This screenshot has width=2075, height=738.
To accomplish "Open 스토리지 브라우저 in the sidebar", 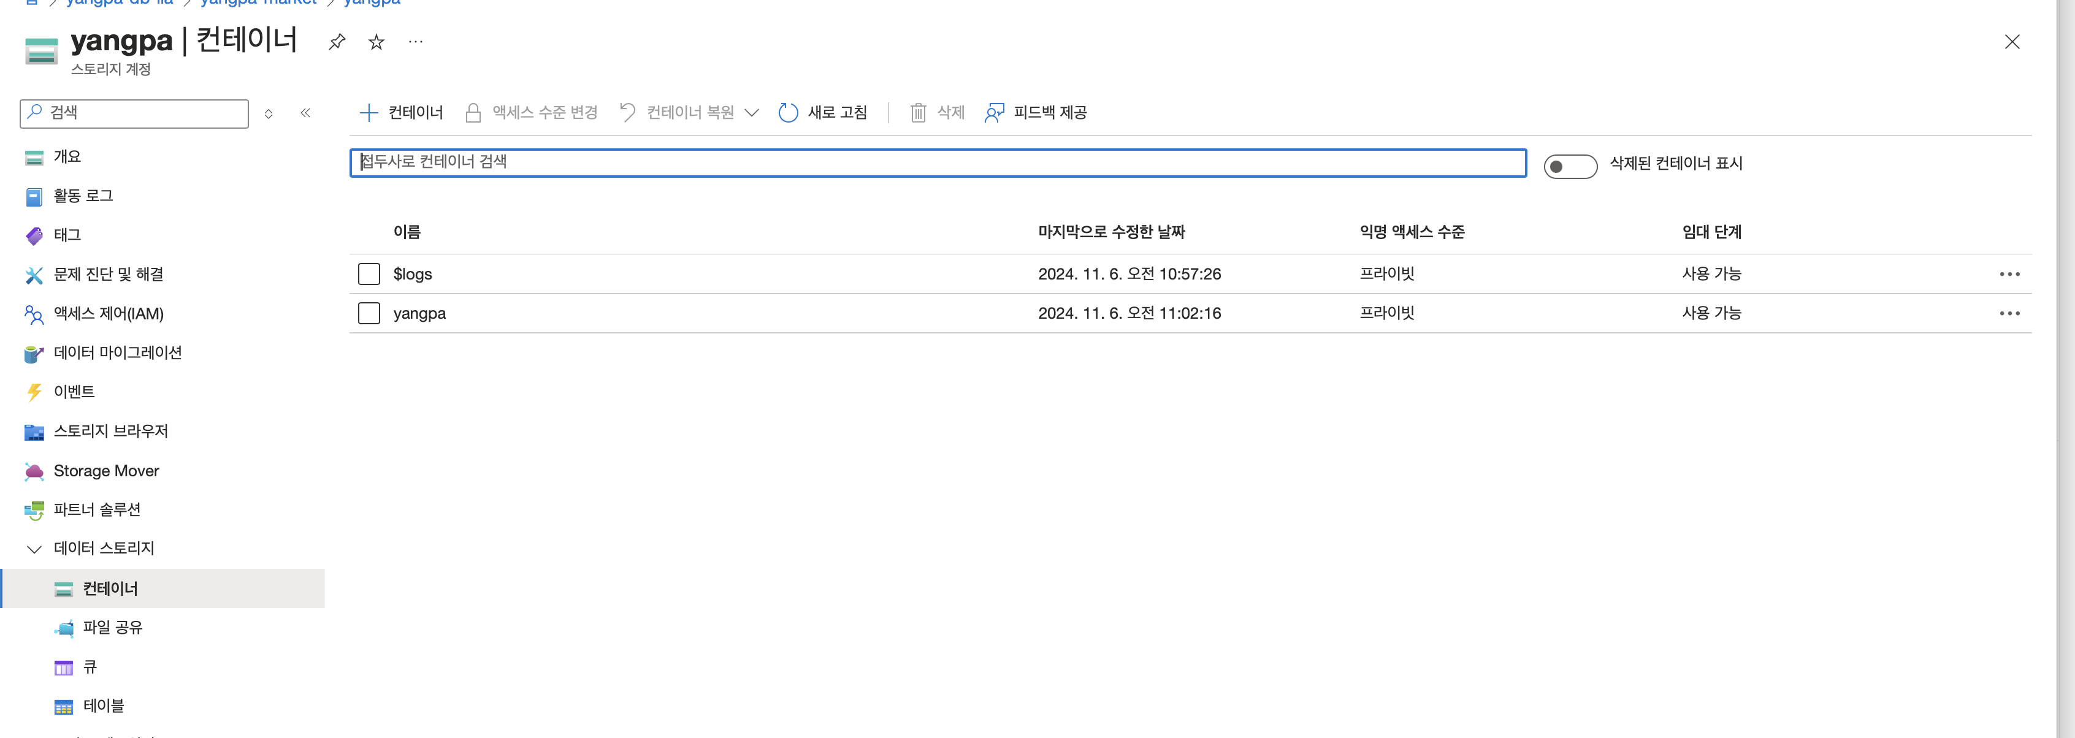I will point(110,432).
